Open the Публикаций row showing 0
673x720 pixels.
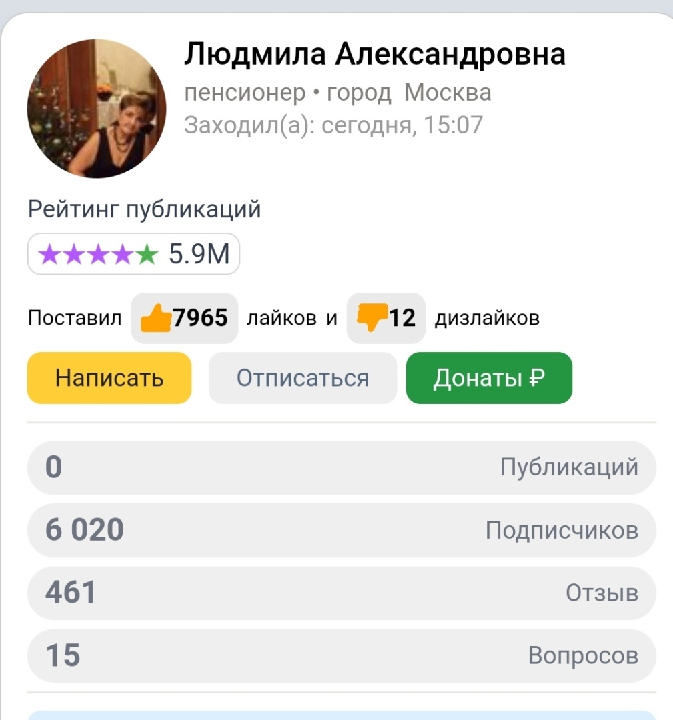pyautogui.click(x=342, y=467)
